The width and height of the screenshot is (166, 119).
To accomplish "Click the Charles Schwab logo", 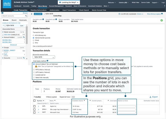I will pyautogui.click(x=7, y=4).
